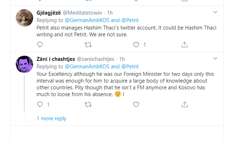229x142 pixels.
Task: Visit @Petrit mention in Gjëagjëzë's reply
Action: pos(130,20)
